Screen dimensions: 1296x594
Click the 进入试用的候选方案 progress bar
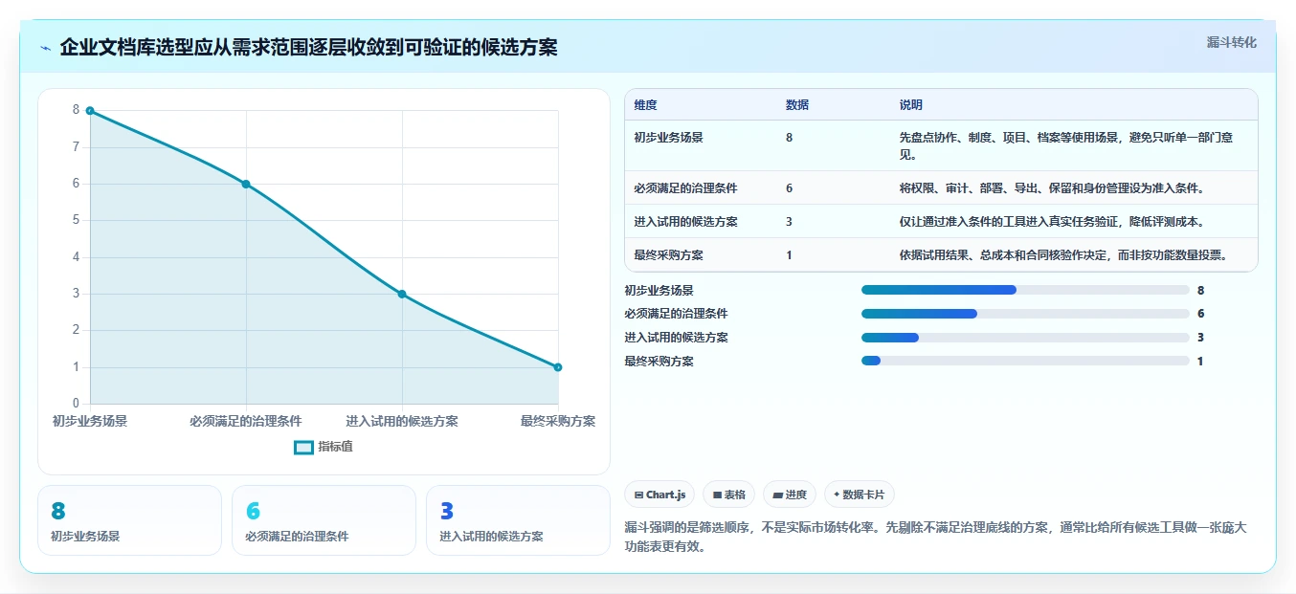coord(1025,338)
